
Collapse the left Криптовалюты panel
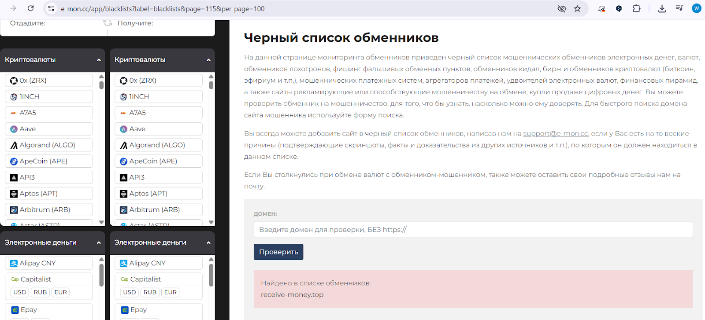pyautogui.click(x=99, y=60)
